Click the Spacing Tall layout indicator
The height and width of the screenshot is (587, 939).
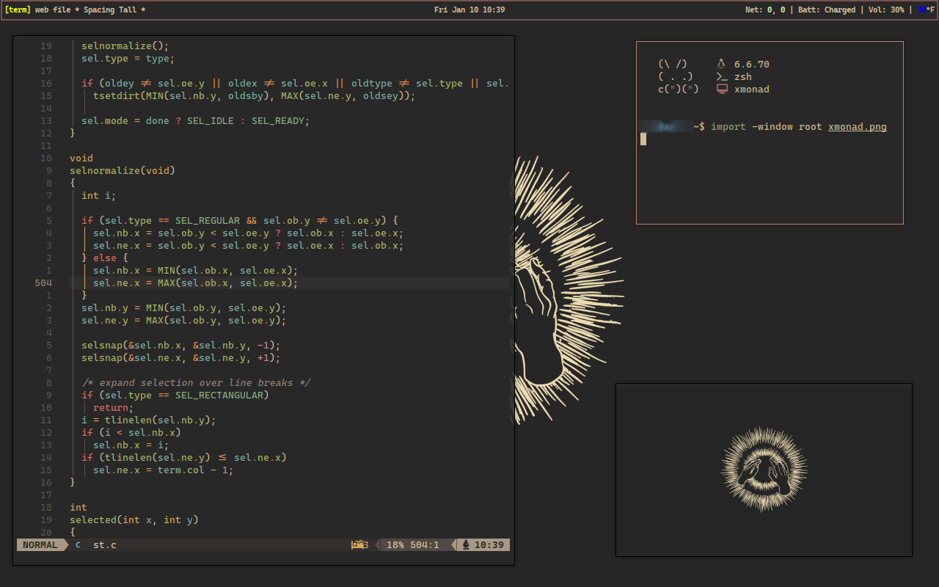click(110, 10)
